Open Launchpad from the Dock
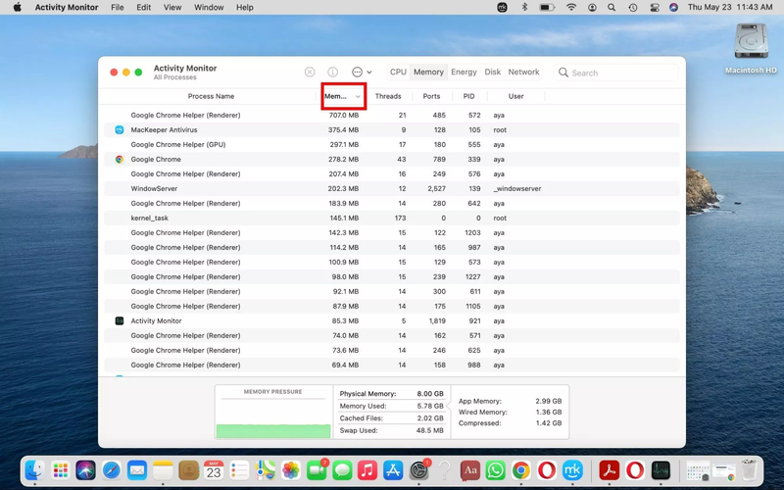The height and width of the screenshot is (490, 784). point(61,470)
